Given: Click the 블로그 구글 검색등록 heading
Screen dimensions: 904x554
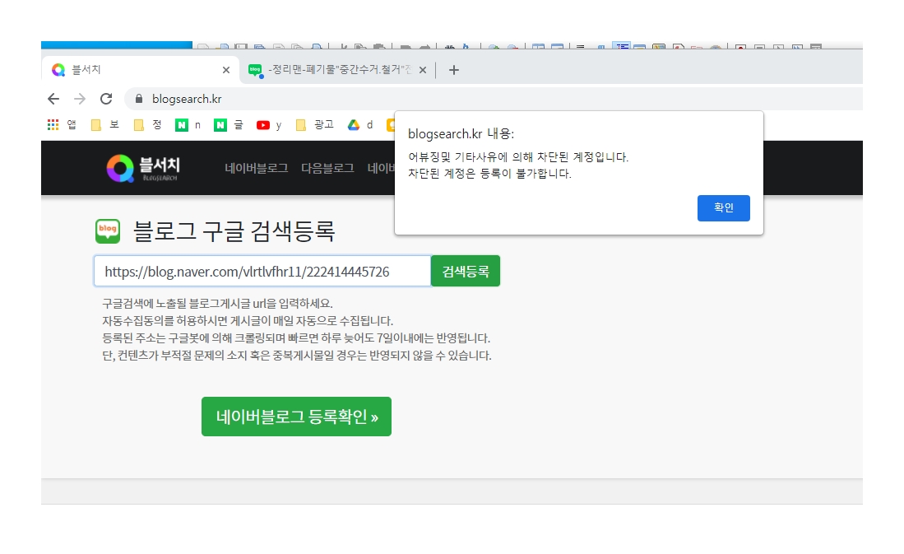Looking at the screenshot, I should pyautogui.click(x=234, y=230).
